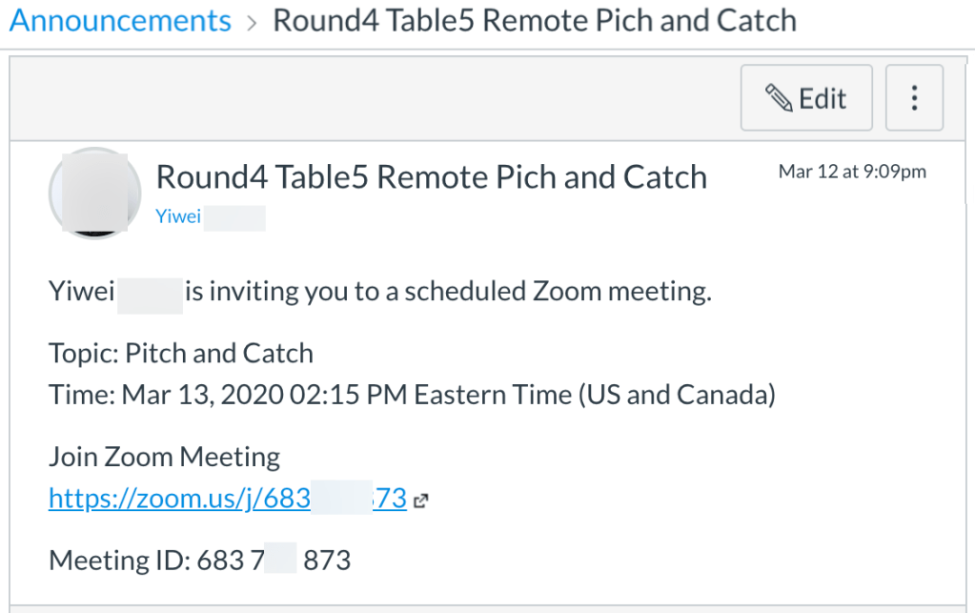The image size is (975, 613).
Task: Click the scheduled Zoom meeting invitation sentence
Action: [448, 291]
